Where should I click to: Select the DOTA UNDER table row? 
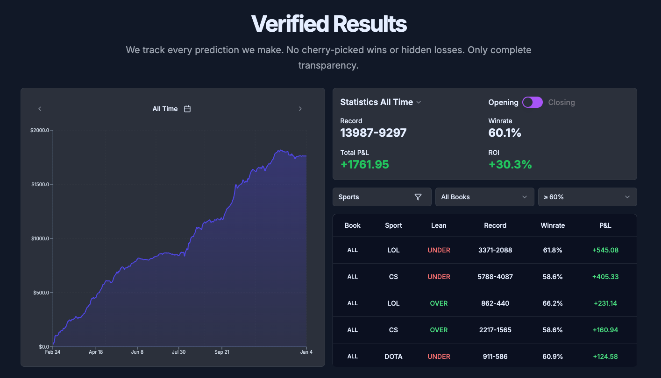click(x=484, y=357)
